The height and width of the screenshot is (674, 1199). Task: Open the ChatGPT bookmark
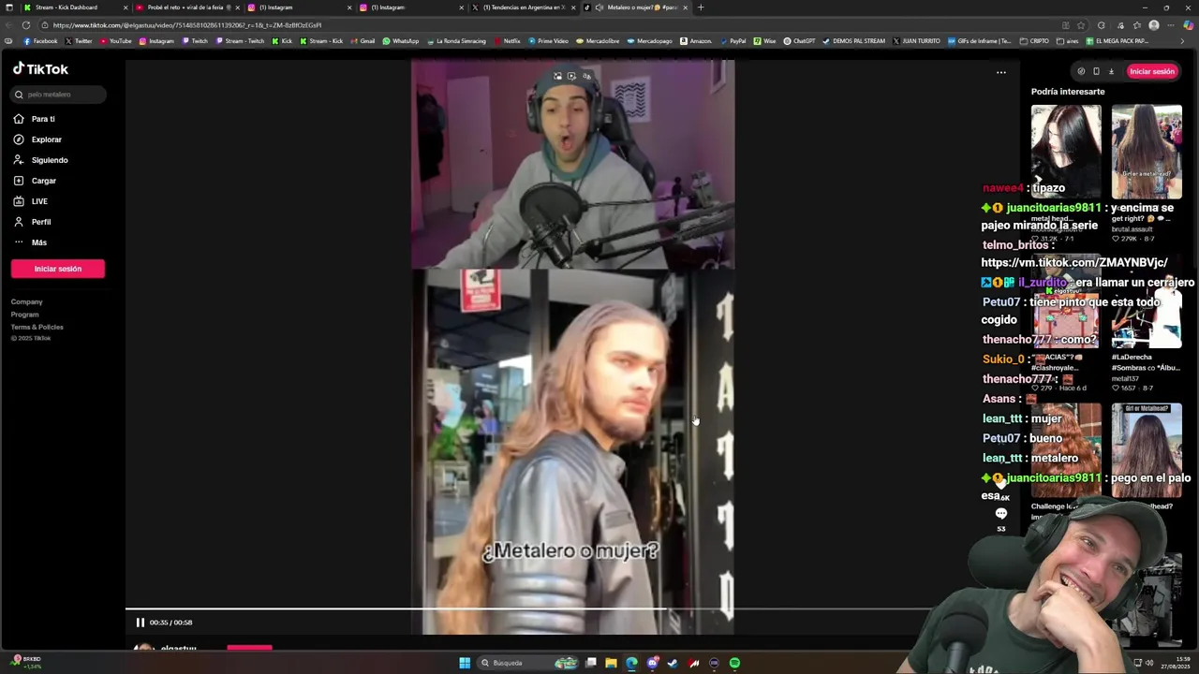(x=800, y=41)
